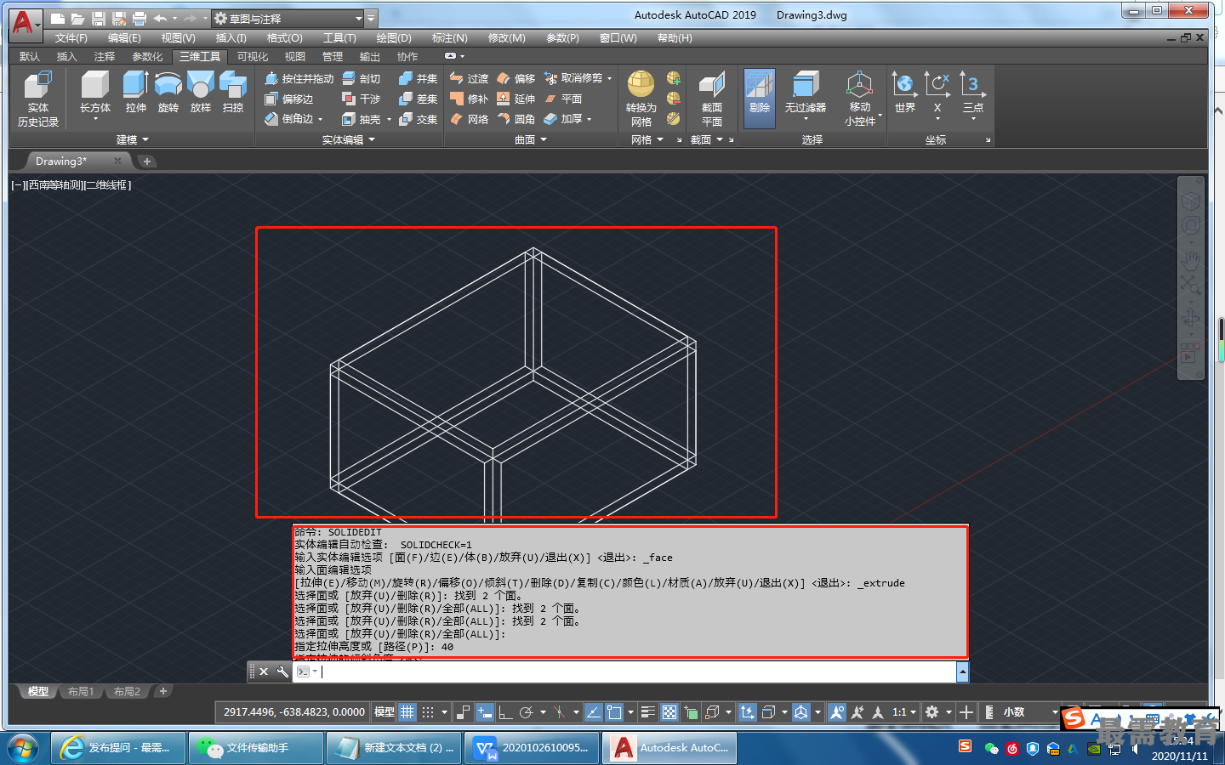Toggle transparency display in status bar
The width and height of the screenshot is (1225, 765).
[669, 712]
